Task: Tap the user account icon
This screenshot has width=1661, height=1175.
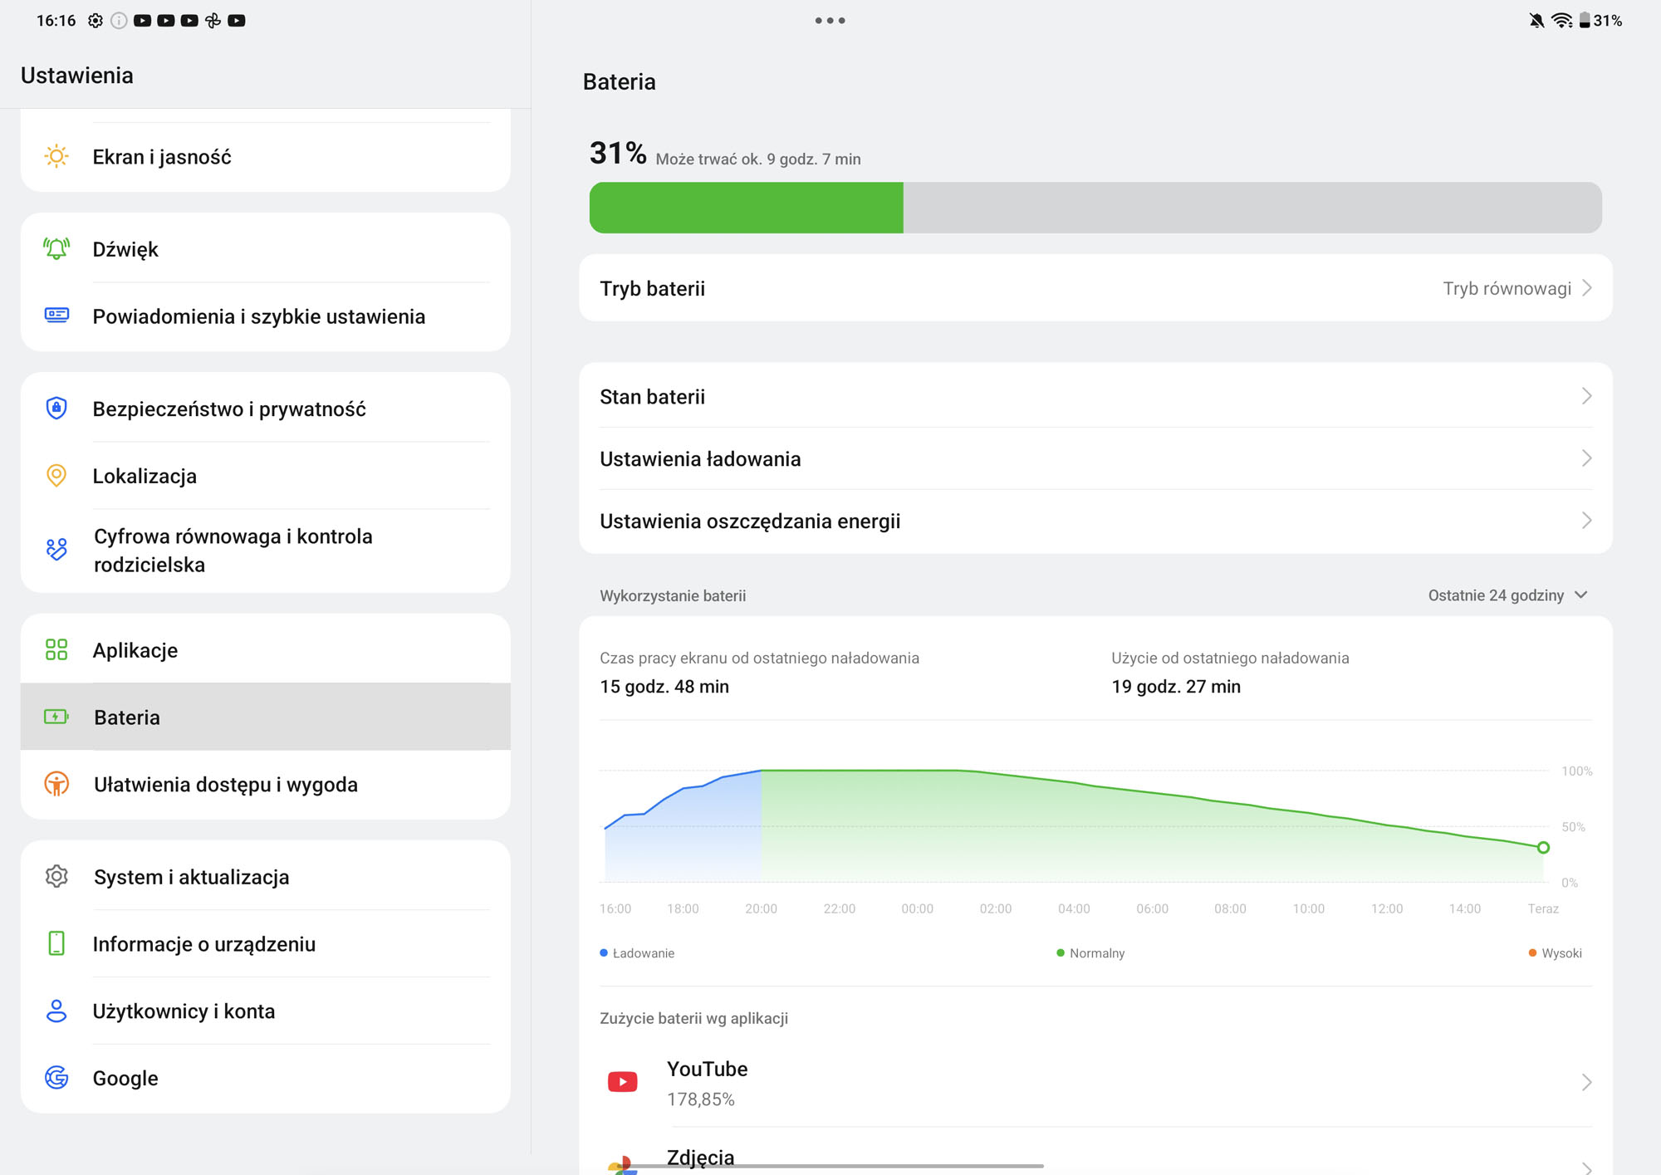Action: 56,1011
